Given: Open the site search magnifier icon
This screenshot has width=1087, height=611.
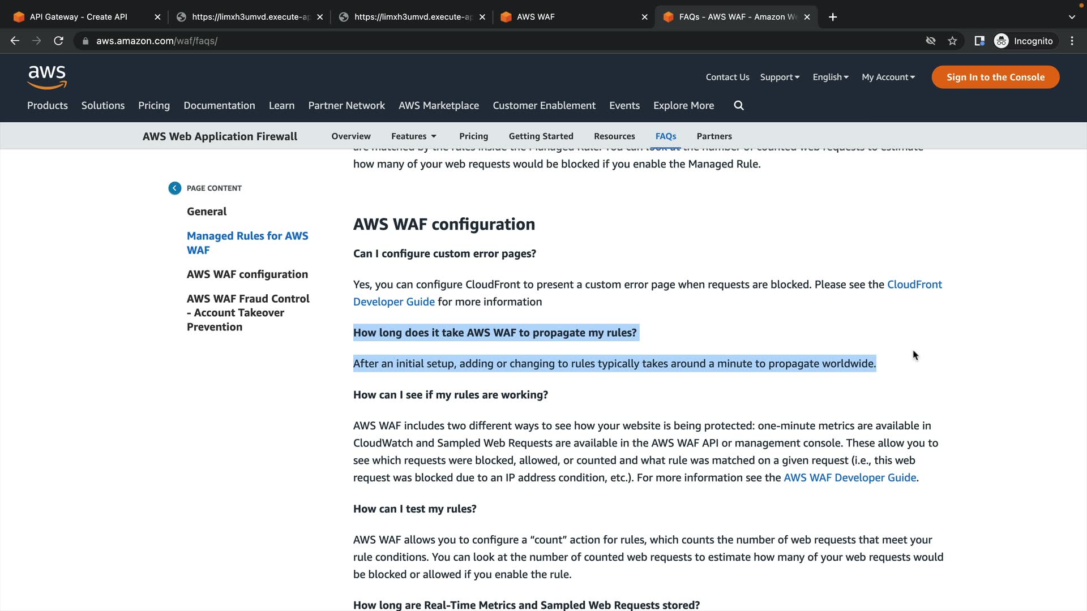Looking at the screenshot, I should (739, 106).
